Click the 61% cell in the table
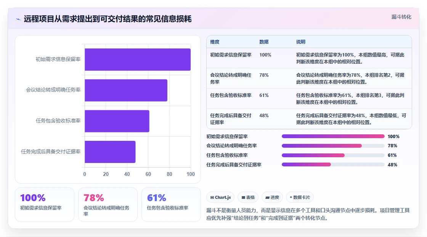The image size is (427, 237). (x=264, y=95)
